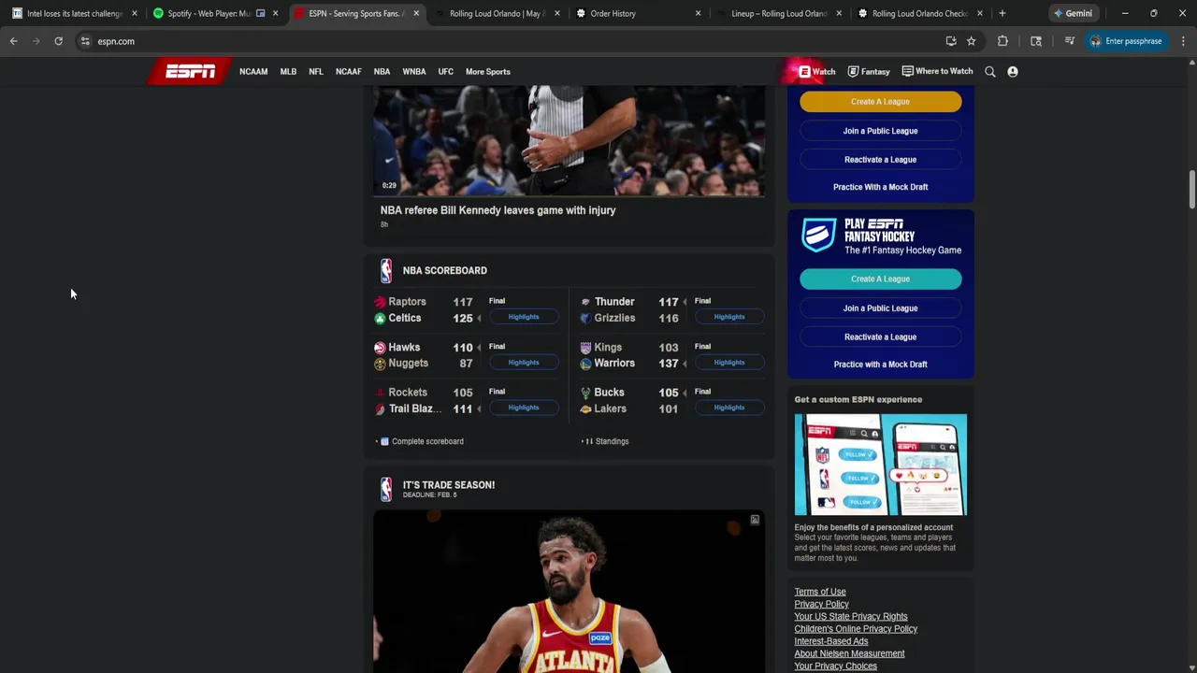Click the Celtics team logo
Image resolution: width=1197 pixels, height=673 pixels.
[380, 319]
